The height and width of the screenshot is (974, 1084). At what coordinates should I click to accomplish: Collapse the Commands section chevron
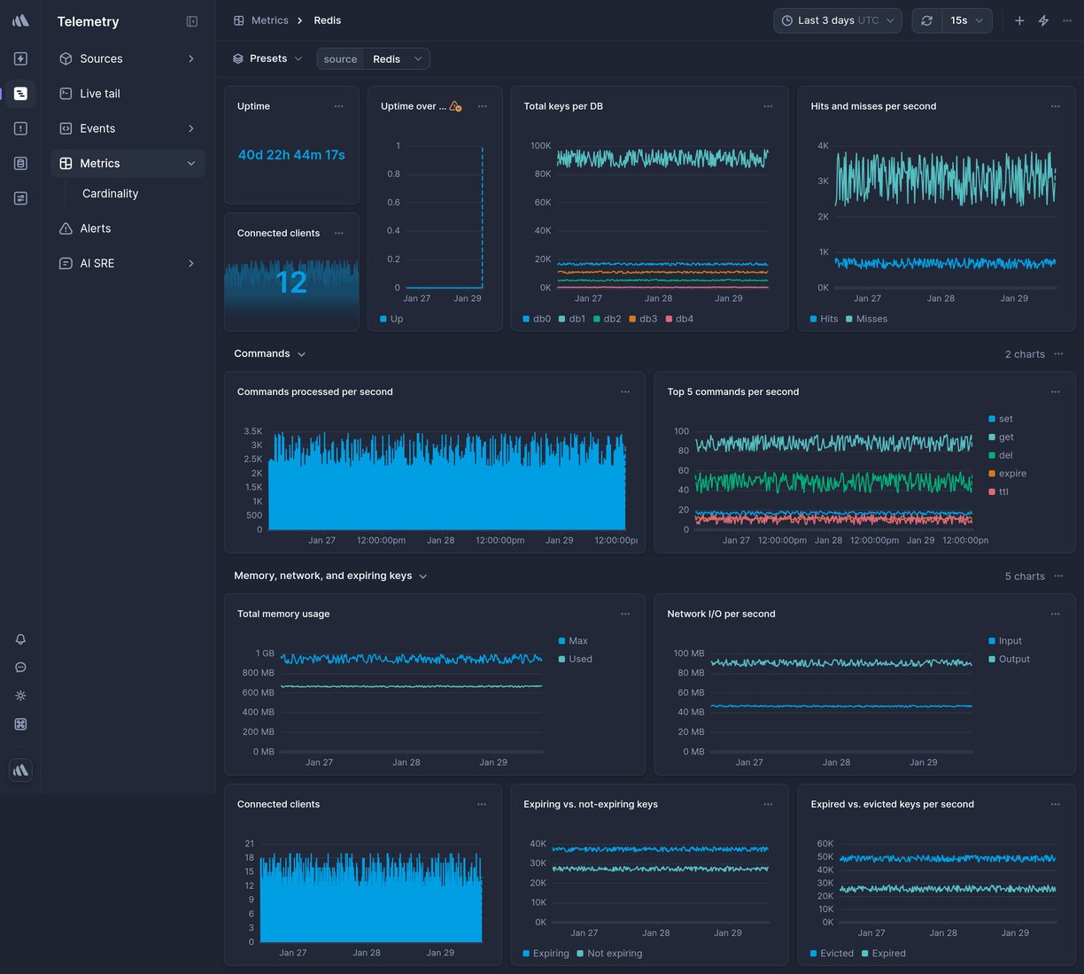301,353
